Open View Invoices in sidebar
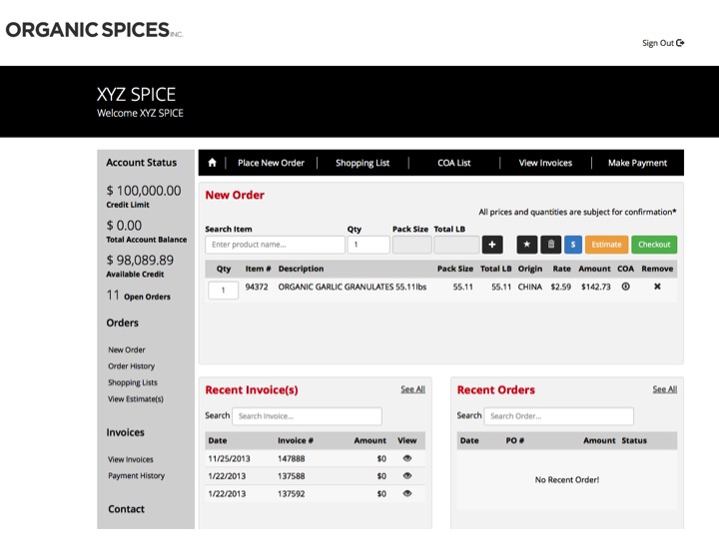This screenshot has height=539, width=719. click(131, 459)
